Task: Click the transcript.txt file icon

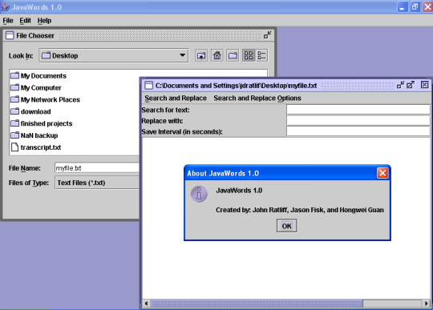Action: point(14,147)
